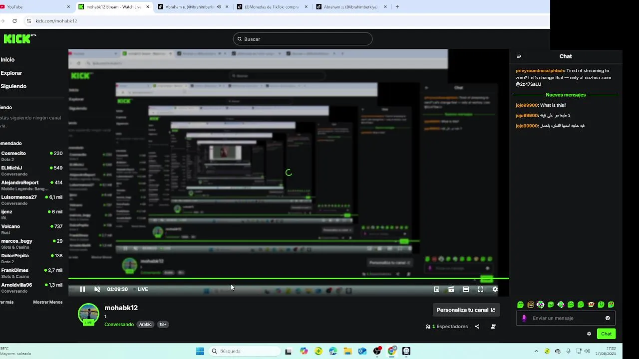
Task: Open the emoji picker in chat input
Action: [608, 318]
